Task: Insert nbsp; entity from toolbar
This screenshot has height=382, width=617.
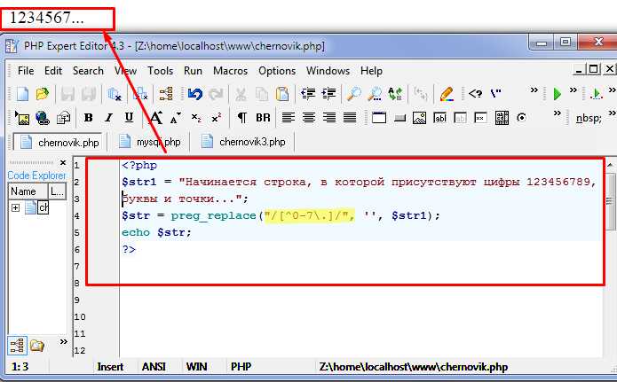Action: click(x=587, y=117)
